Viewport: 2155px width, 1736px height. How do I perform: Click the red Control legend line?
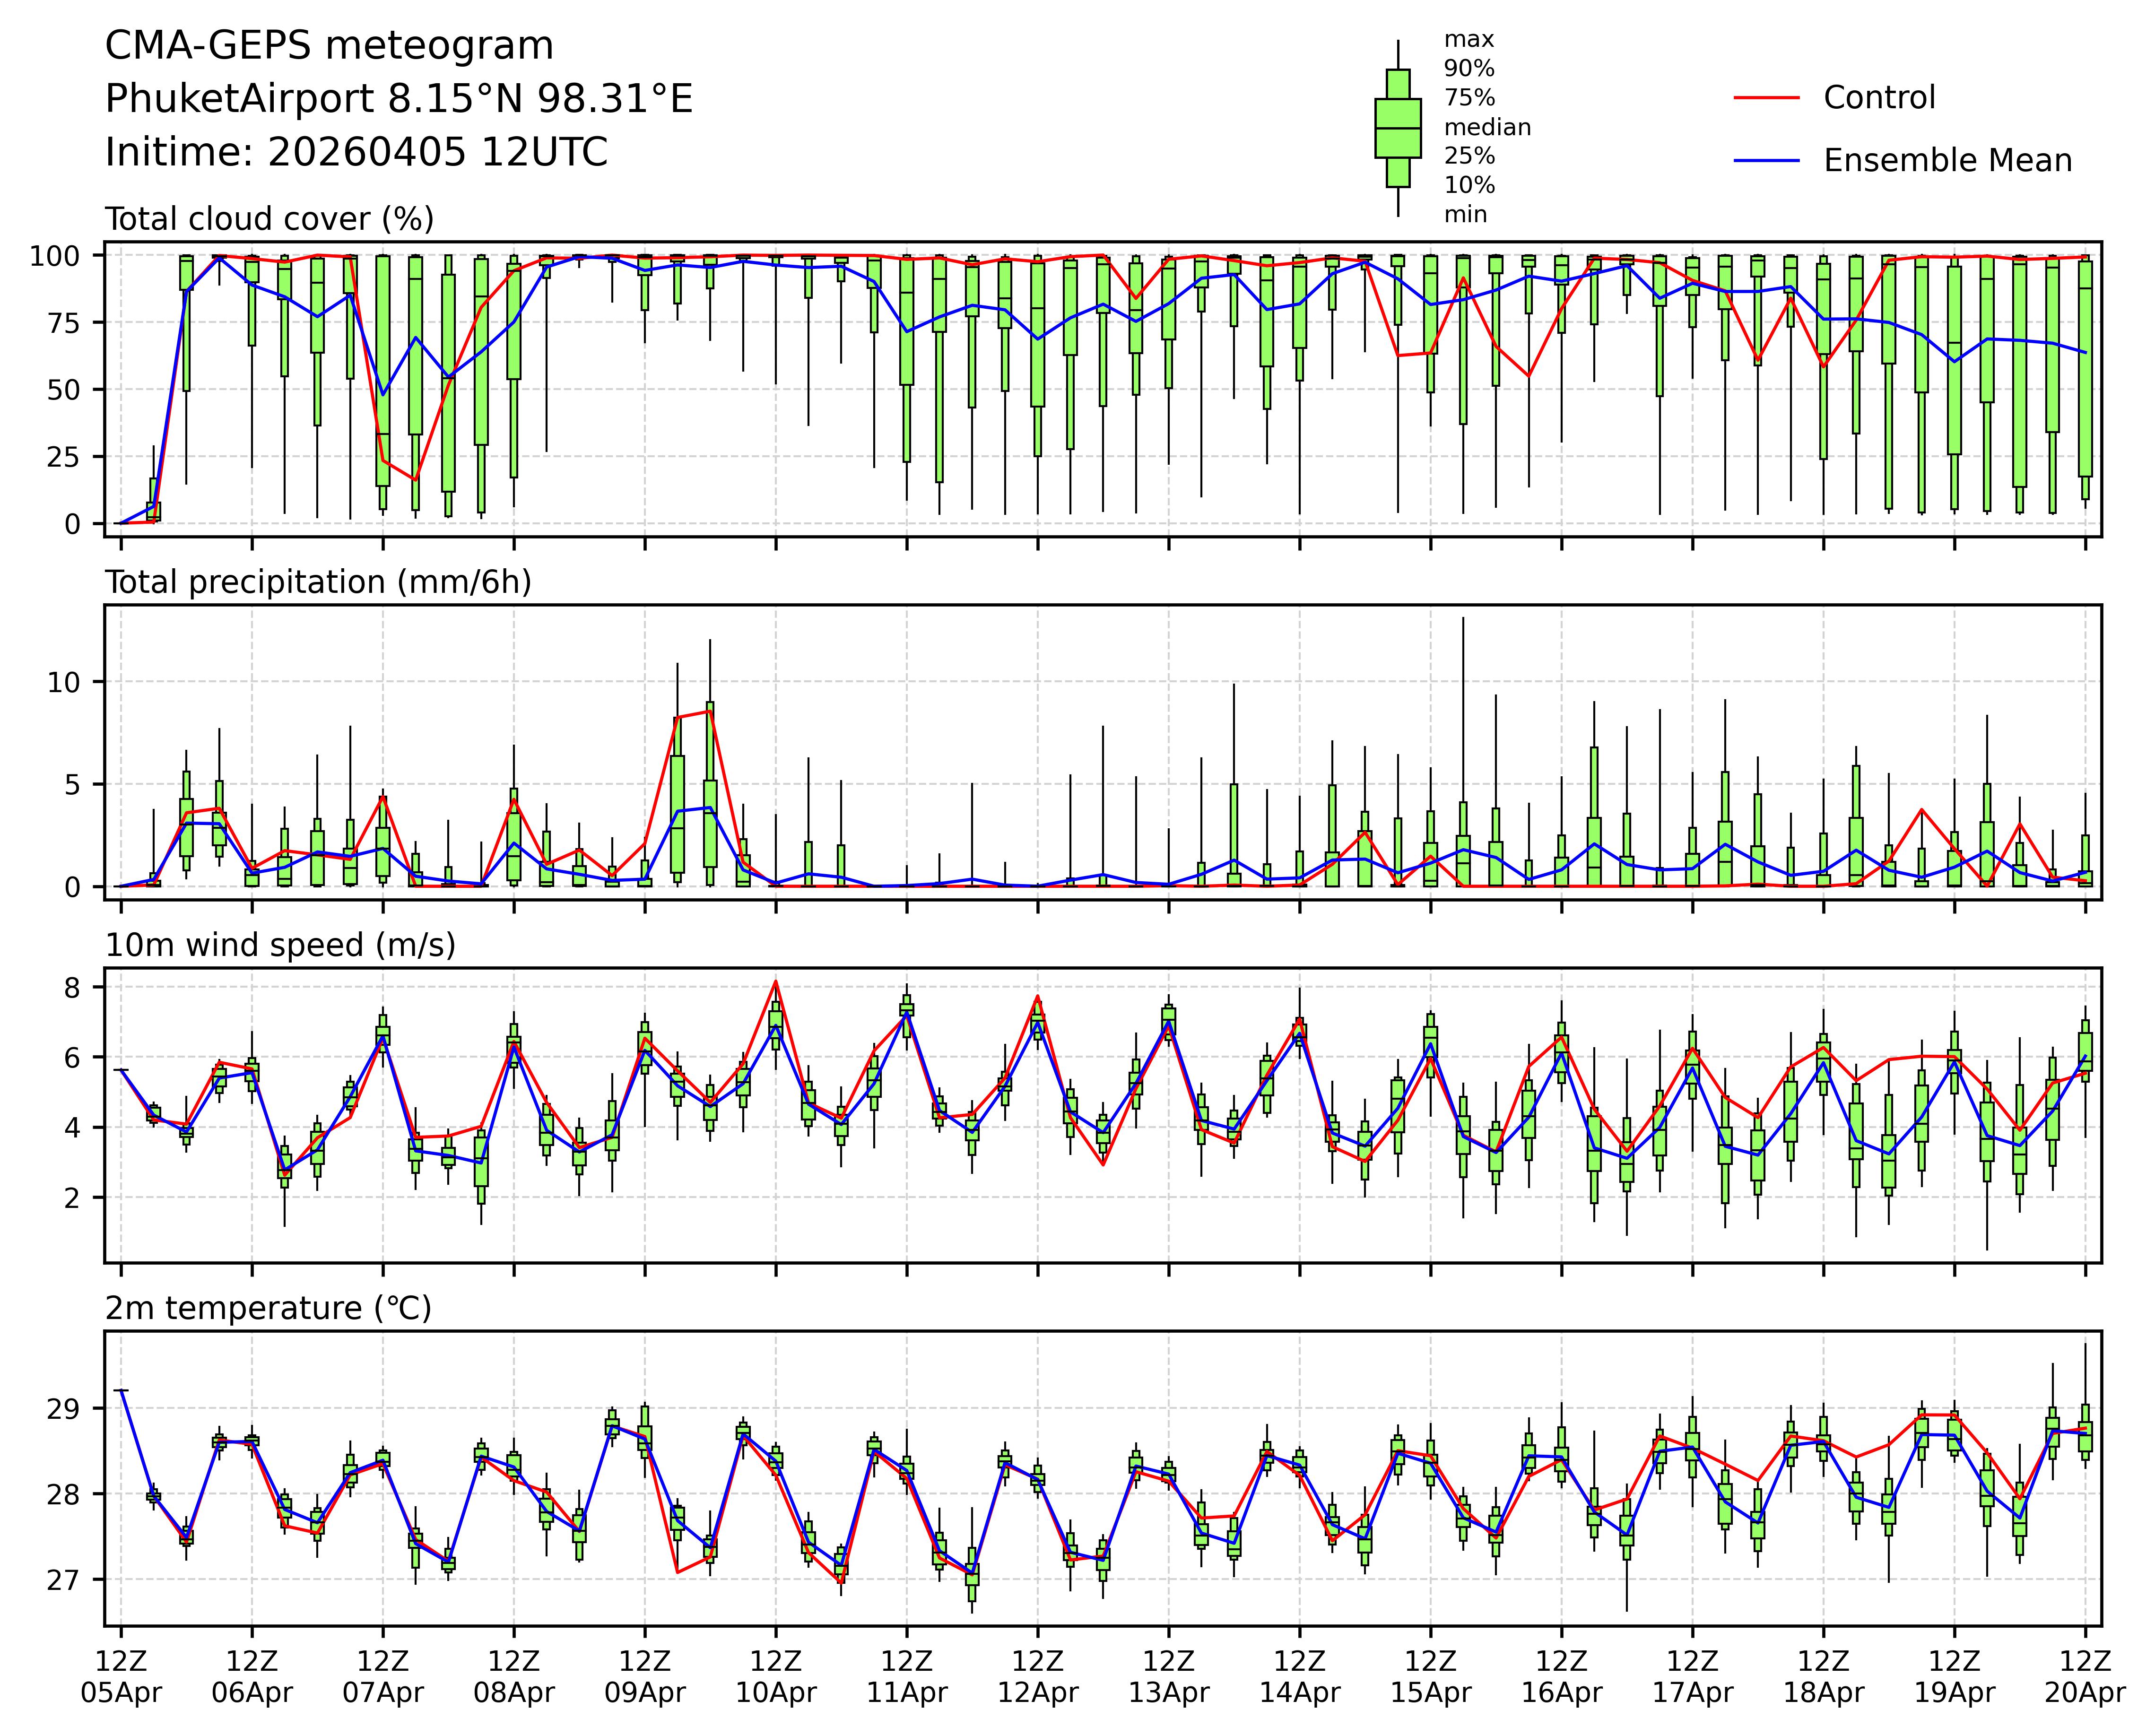click(x=1766, y=98)
